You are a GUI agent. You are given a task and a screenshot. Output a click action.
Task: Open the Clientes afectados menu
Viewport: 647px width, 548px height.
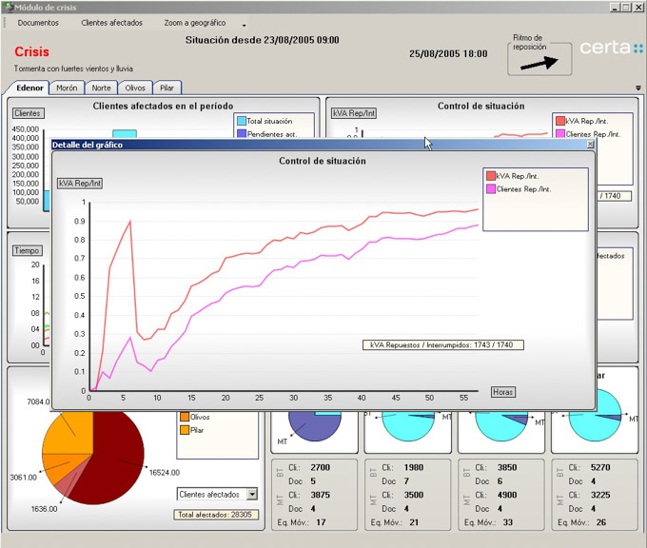tap(111, 23)
